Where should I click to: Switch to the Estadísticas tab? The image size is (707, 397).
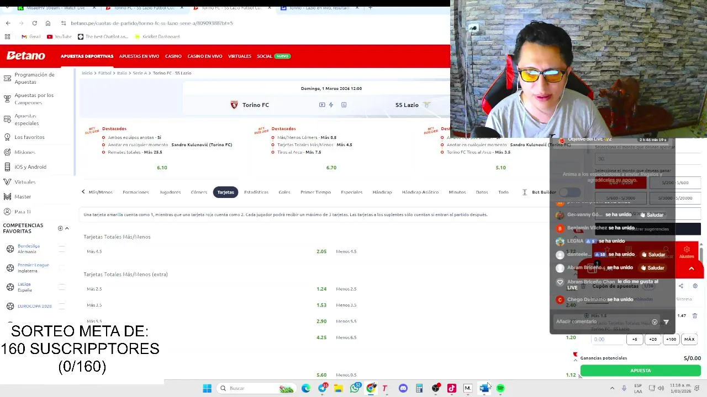[x=256, y=192]
